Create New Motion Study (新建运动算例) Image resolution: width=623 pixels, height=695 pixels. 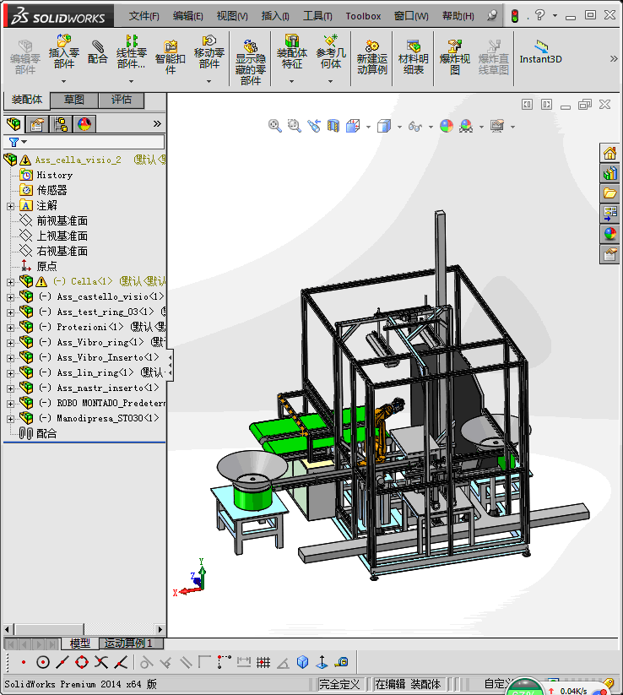372,57
